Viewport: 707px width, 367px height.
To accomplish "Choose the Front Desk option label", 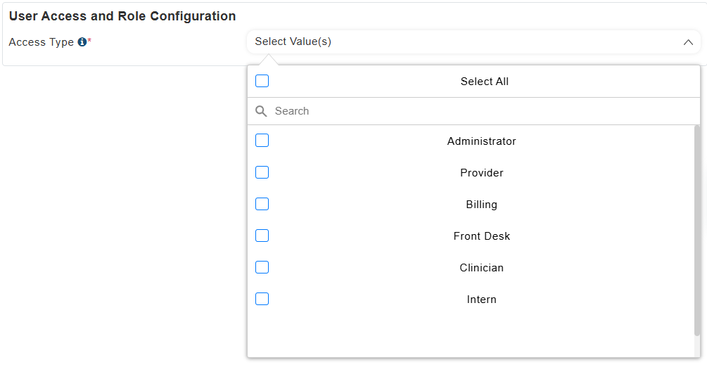I will pos(482,236).
